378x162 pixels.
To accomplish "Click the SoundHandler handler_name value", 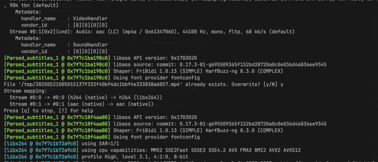I will tap(90, 45).
